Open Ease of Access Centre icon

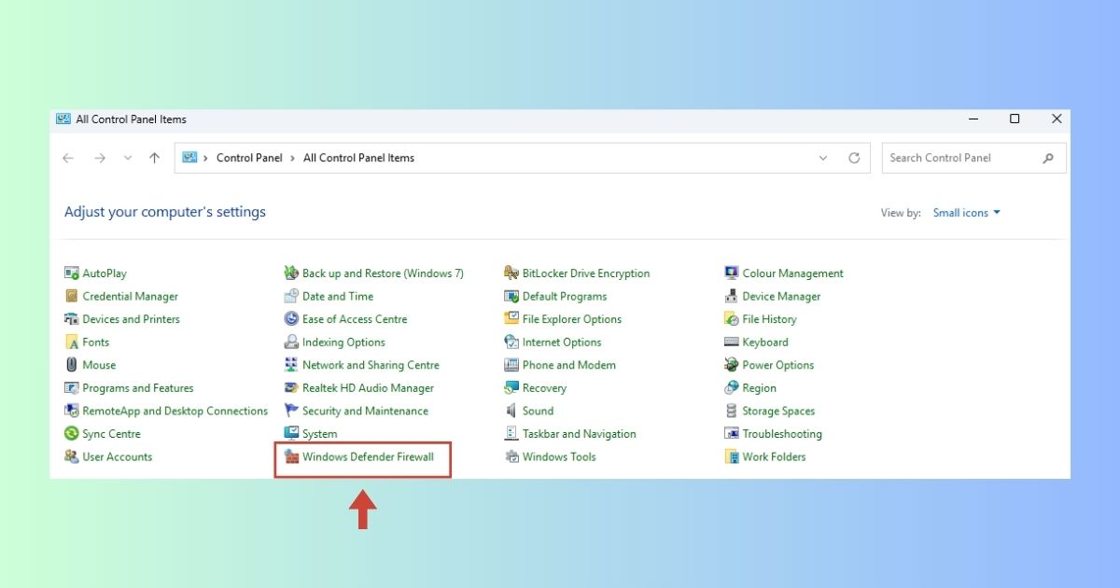point(291,319)
